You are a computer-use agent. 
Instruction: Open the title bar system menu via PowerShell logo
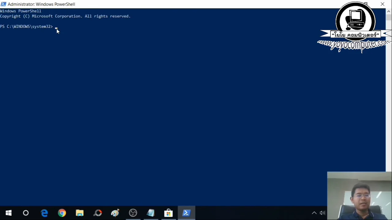click(x=3, y=4)
